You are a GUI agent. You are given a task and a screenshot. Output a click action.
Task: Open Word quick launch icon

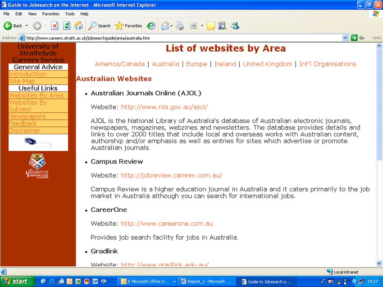pos(95,282)
